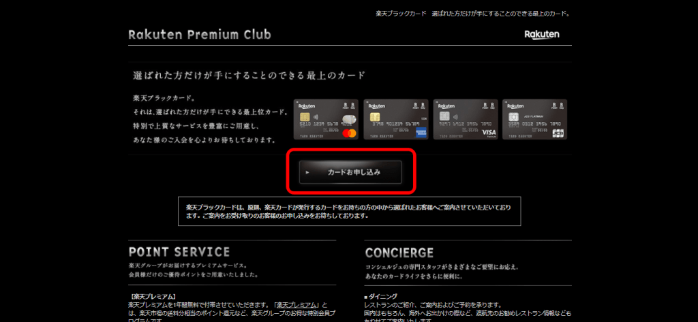The image size is (698, 322).
Task: Click the headline 選ばれた方だけが手にする text
Action: (249, 75)
